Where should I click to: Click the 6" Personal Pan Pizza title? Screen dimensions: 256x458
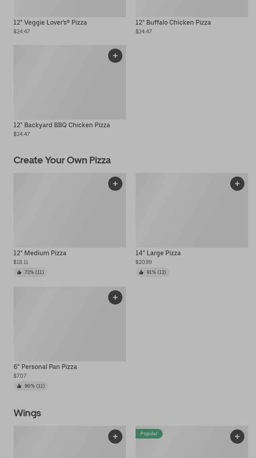[x=45, y=367]
